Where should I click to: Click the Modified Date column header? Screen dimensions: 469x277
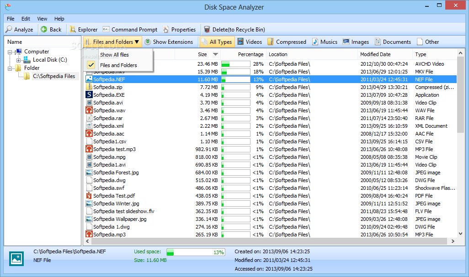tap(385, 54)
